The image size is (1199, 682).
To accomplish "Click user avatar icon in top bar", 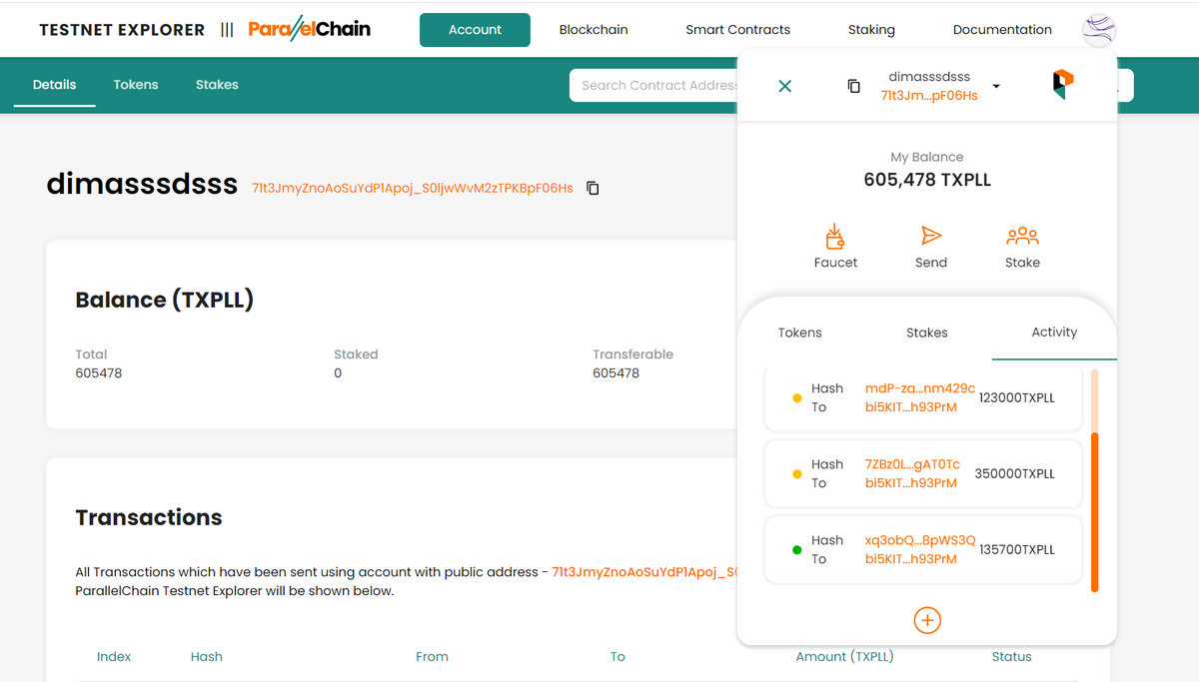I will 1099,29.
